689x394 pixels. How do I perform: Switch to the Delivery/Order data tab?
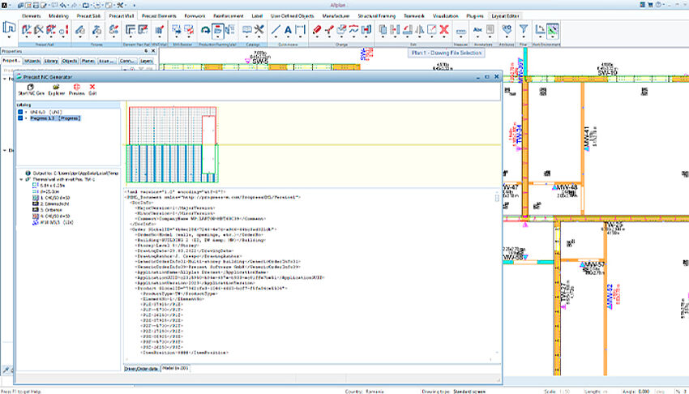pos(141,369)
